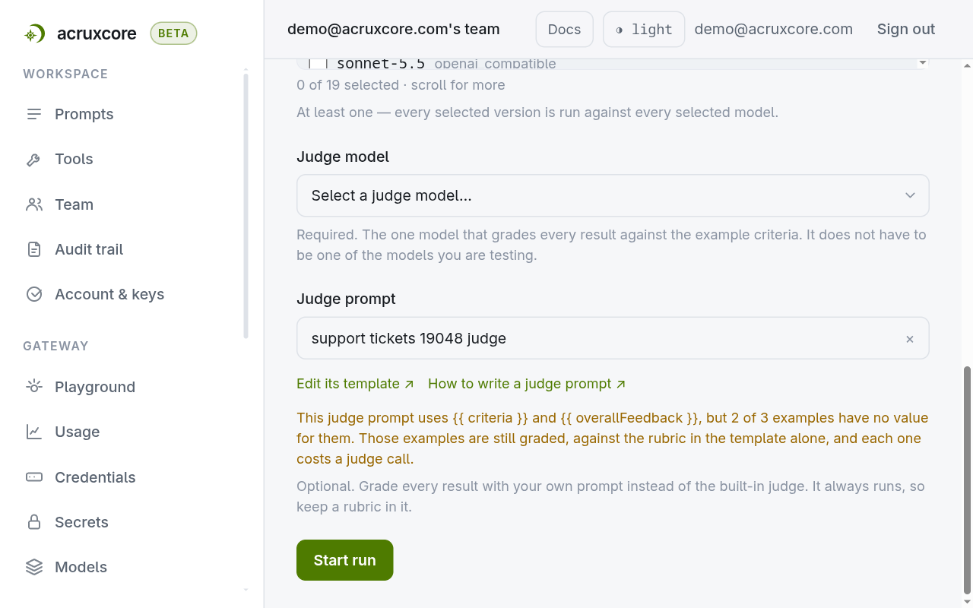The image size is (973, 608).
Task: Click the Usage chart icon
Action: [x=34, y=432]
